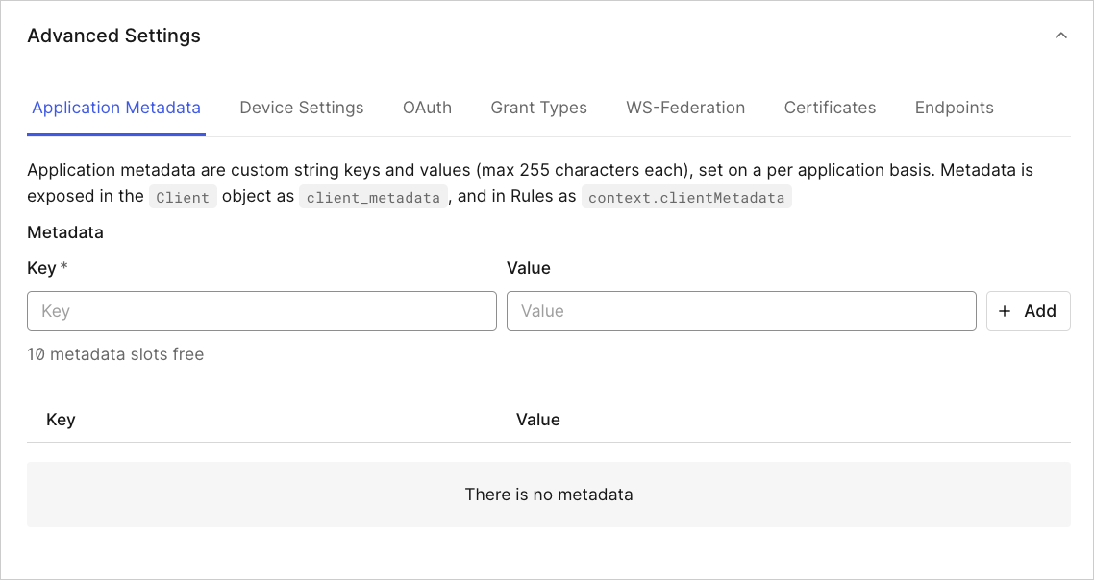Click into the Key input field

point(261,311)
